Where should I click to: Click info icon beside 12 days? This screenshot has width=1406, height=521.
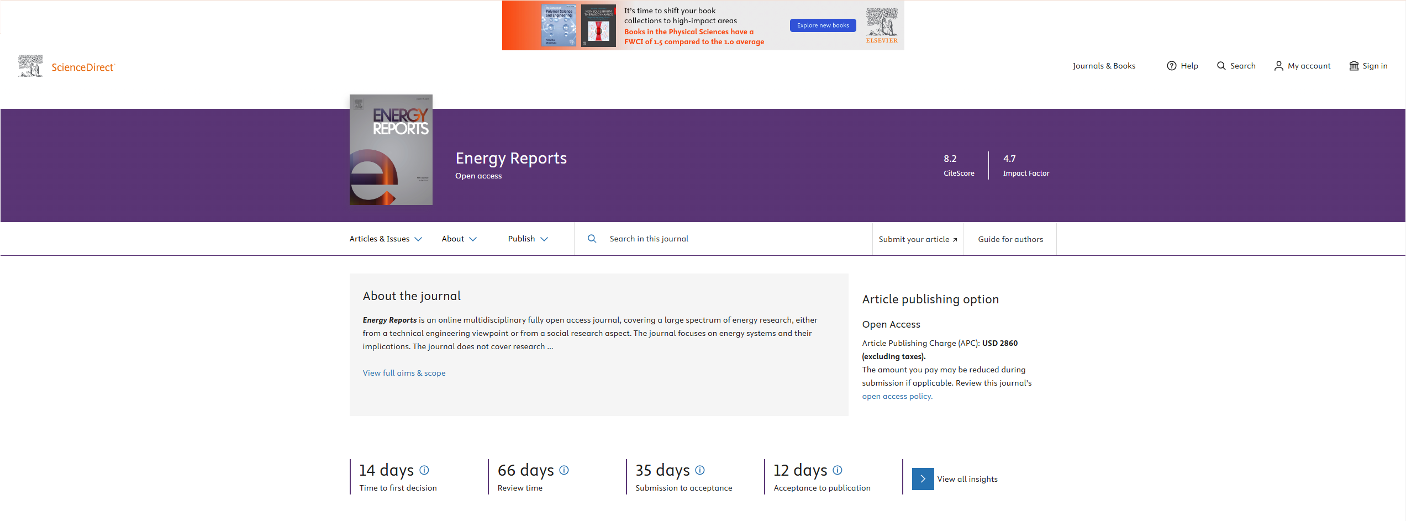(x=837, y=470)
